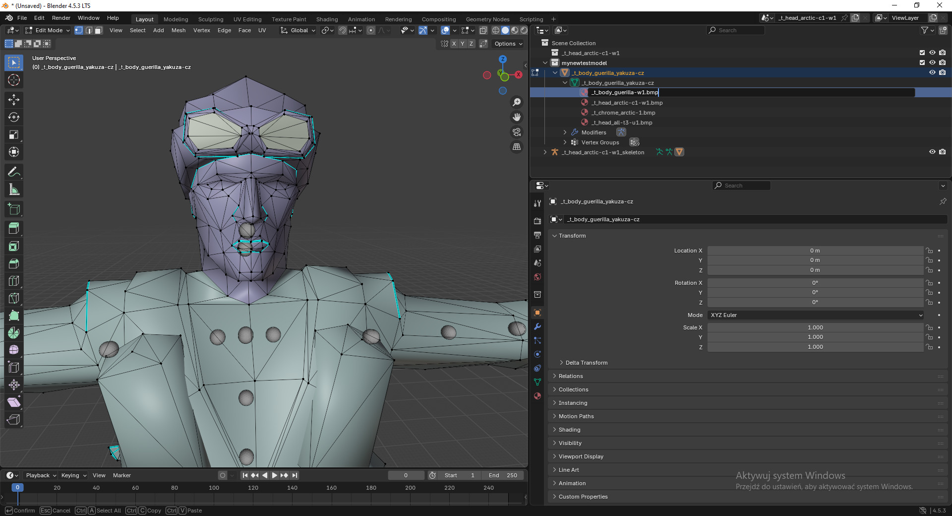Open the World Properties tab

tap(537, 277)
